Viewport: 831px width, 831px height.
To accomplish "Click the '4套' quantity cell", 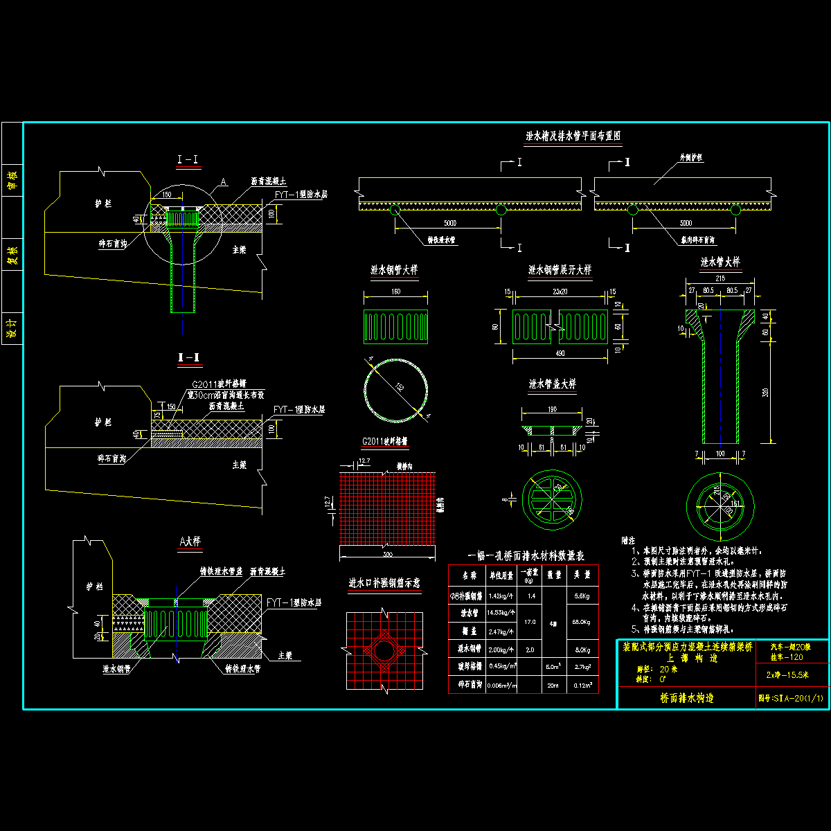I will coord(553,622).
